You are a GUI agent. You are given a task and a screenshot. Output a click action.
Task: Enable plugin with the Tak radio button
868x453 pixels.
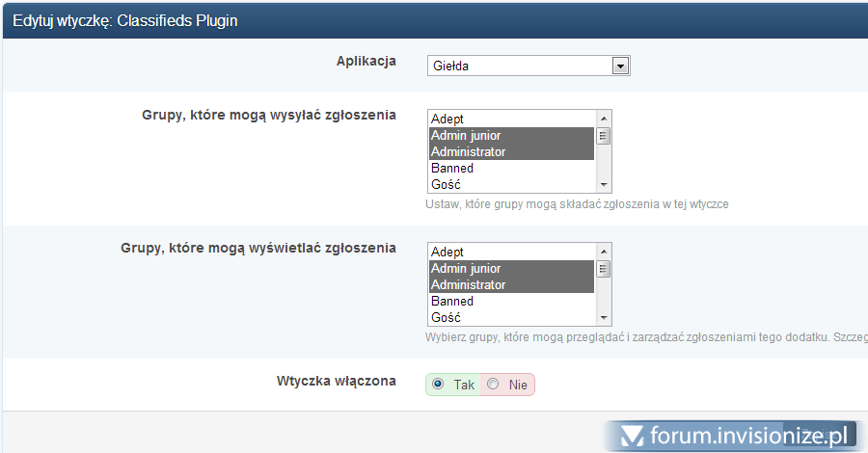[439, 385]
